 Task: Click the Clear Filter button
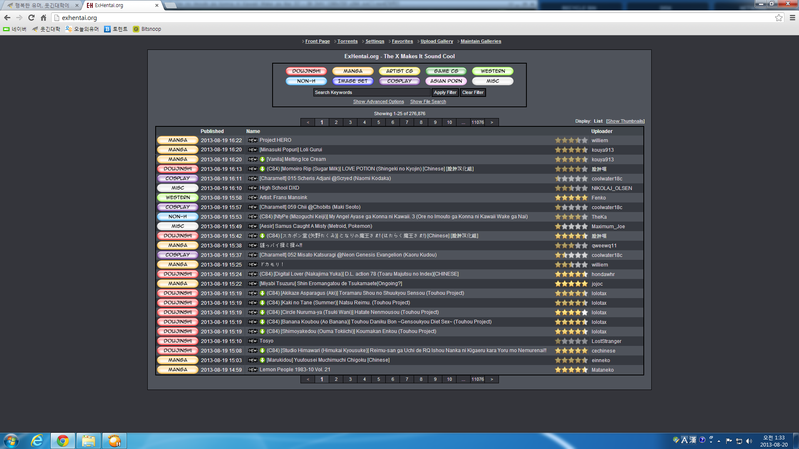point(473,92)
